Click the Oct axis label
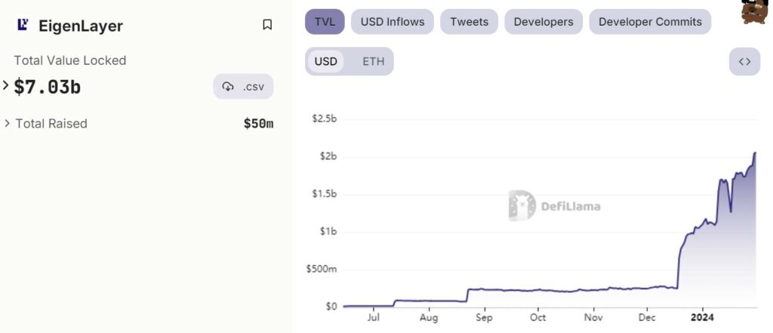This screenshot has height=333, width=773. (538, 317)
